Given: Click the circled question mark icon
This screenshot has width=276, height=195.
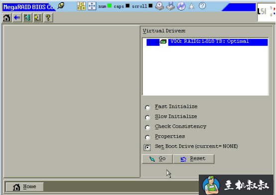Looking at the screenshot, I should point(202,6).
